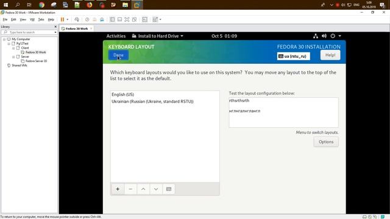This screenshot has width=390, height=219.
Task: Take a snapshot using the clock icon
Action: pyautogui.click(x=87, y=19)
